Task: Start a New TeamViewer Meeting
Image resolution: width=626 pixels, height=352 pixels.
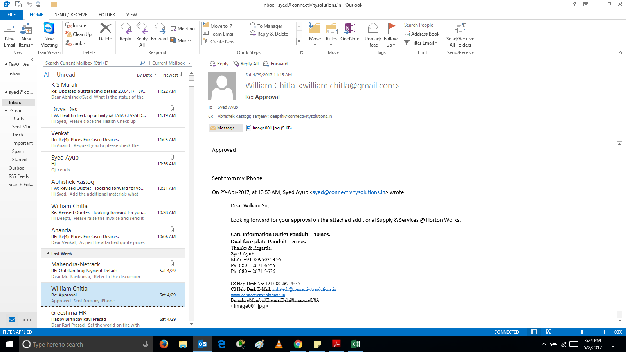Action: click(x=49, y=35)
